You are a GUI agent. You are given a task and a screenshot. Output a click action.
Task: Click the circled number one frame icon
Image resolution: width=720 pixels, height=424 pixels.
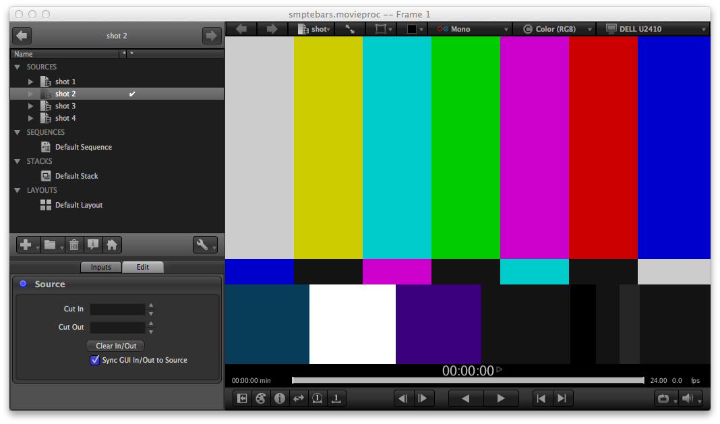coord(318,398)
